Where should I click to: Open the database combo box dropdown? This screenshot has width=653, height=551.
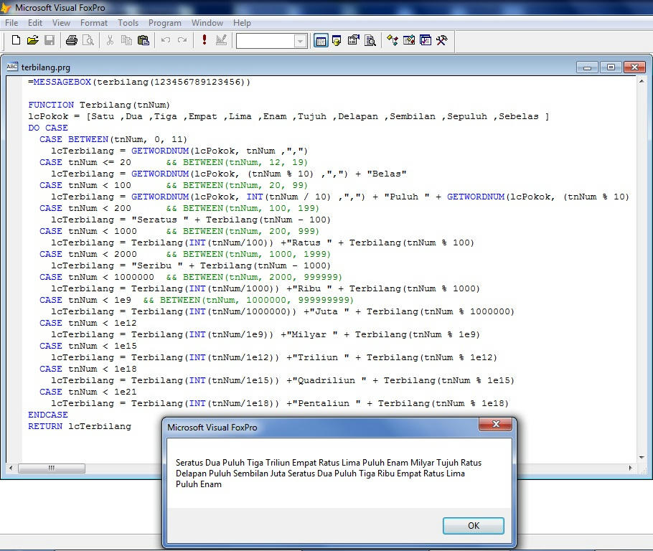(x=300, y=41)
